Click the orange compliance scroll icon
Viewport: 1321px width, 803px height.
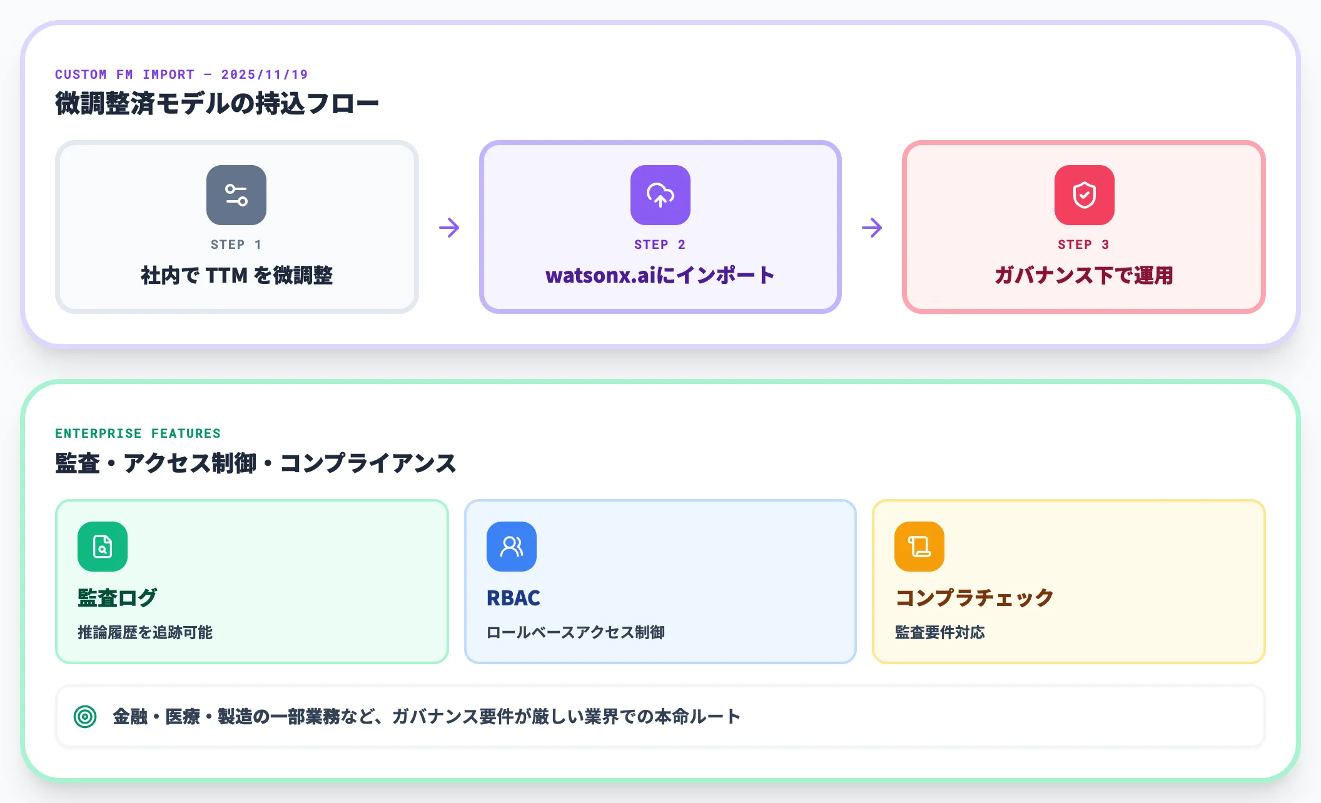pyautogui.click(x=919, y=547)
